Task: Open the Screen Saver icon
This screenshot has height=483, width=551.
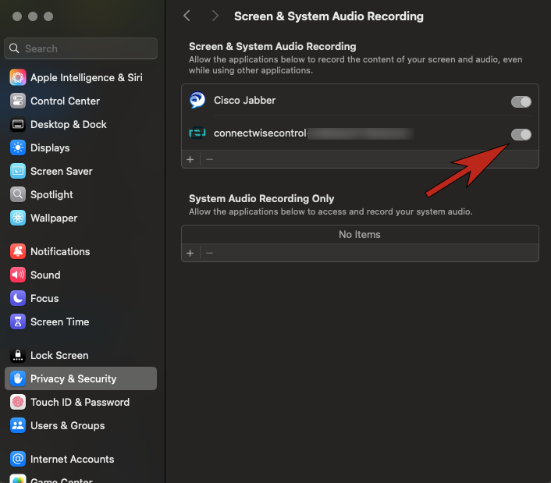Action: pos(18,171)
